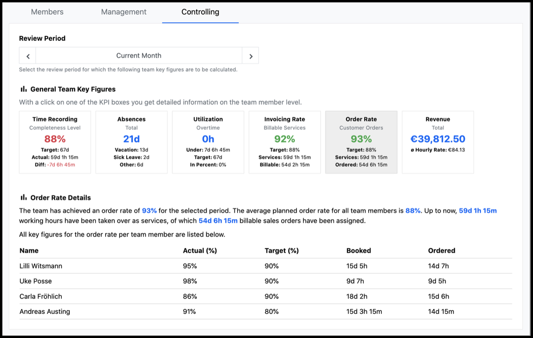
Task: Open the Current Month period selector
Action: (139, 56)
